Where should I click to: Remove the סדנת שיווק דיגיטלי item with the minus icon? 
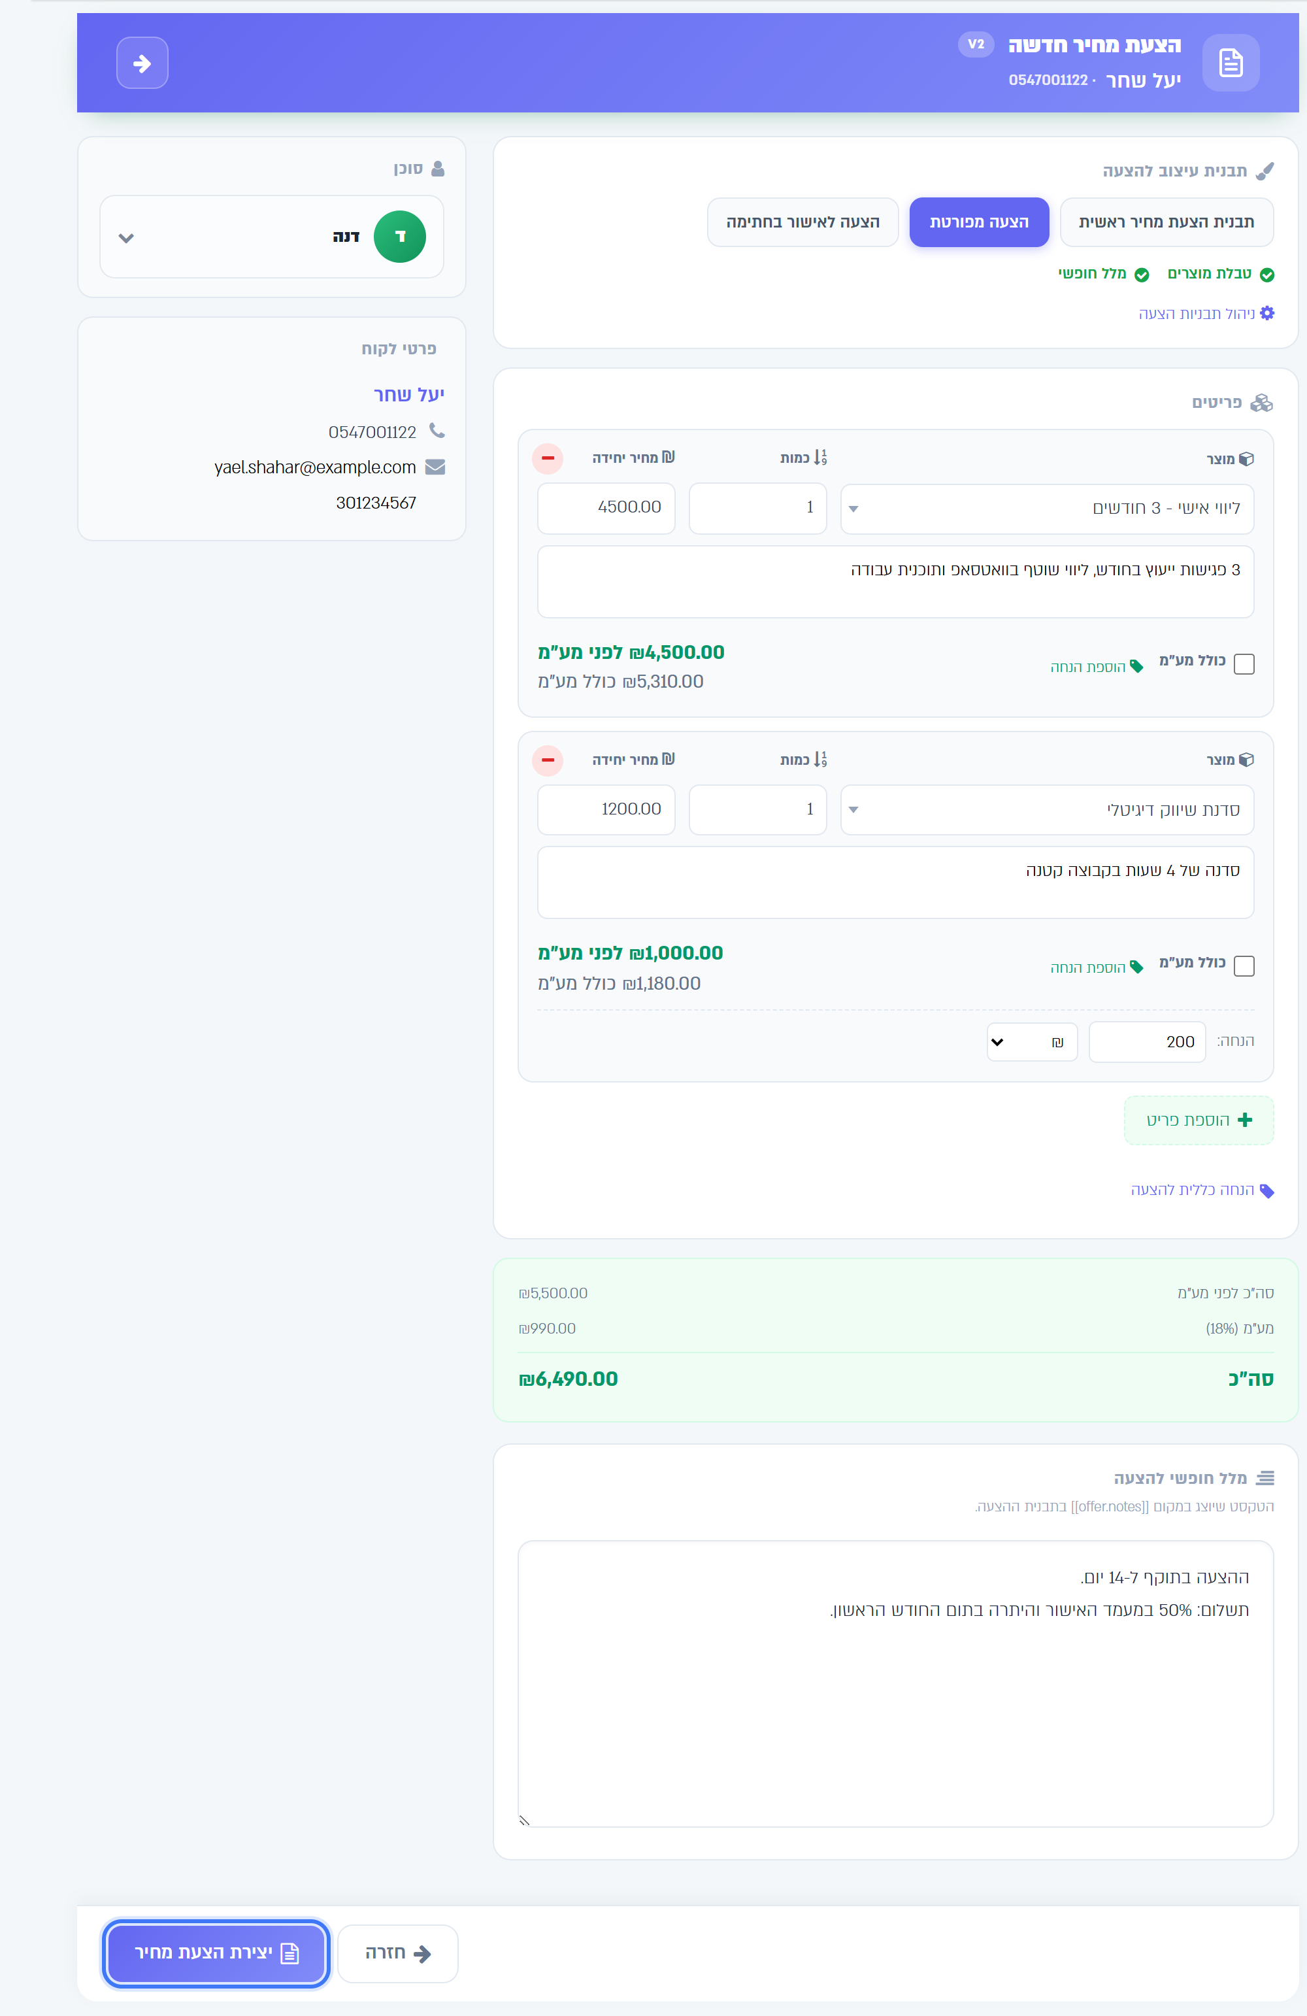click(548, 761)
